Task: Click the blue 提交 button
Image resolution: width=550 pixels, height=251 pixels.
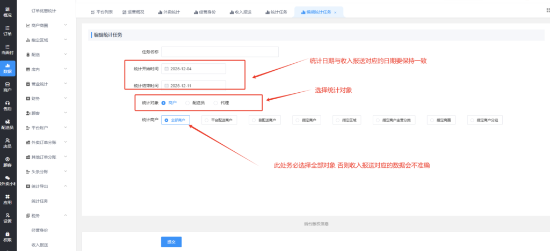Action: [x=171, y=242]
